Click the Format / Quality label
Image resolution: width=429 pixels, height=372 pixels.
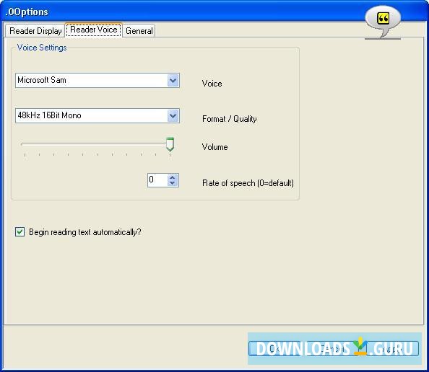coord(229,119)
